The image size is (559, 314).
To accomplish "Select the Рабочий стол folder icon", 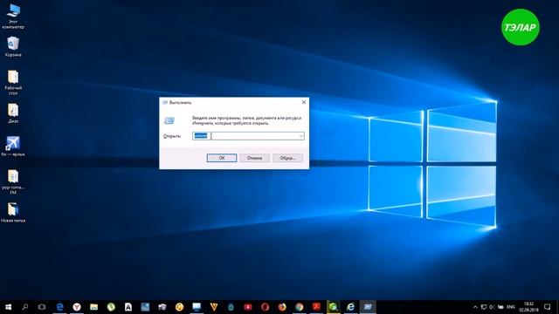I will (13, 82).
